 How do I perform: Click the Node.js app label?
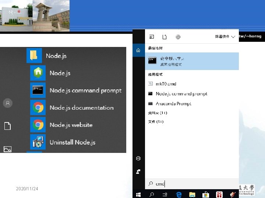(60, 73)
